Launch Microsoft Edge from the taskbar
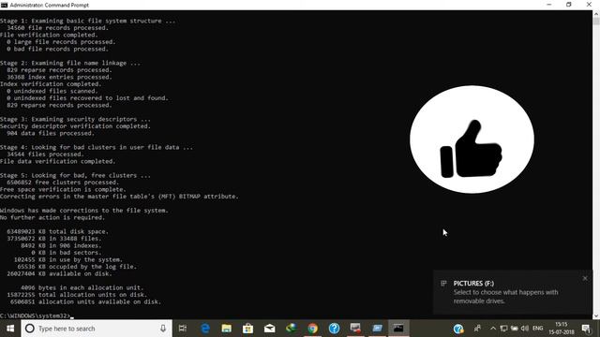The image size is (600, 337). 205,329
